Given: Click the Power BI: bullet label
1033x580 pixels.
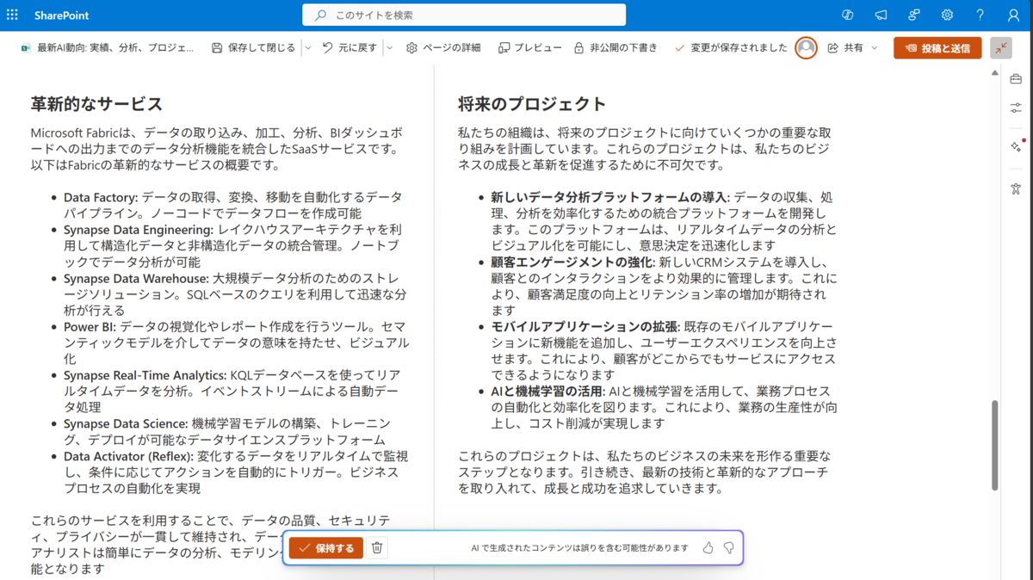Looking at the screenshot, I should [x=90, y=327].
